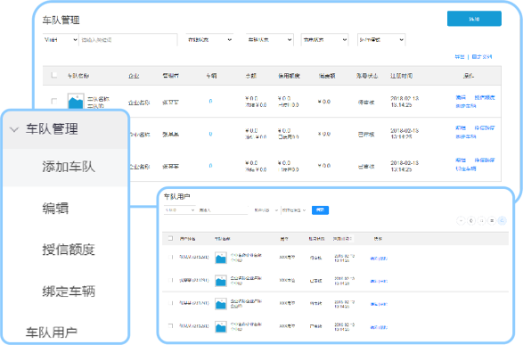Choose 编辑 in the side menu
This screenshot has height=345, width=523.
[55, 209]
